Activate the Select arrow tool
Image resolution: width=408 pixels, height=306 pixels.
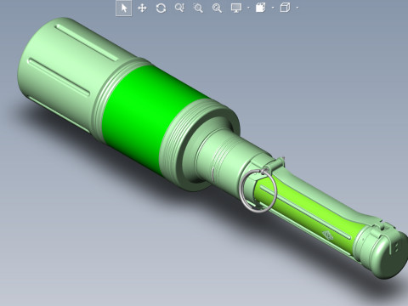[x=124, y=8]
